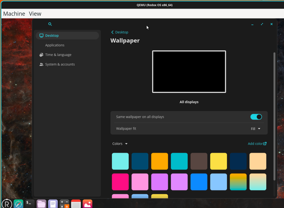The width and height of the screenshot is (284, 208).
Task: Select the yellow color swatch
Action: coord(218,161)
